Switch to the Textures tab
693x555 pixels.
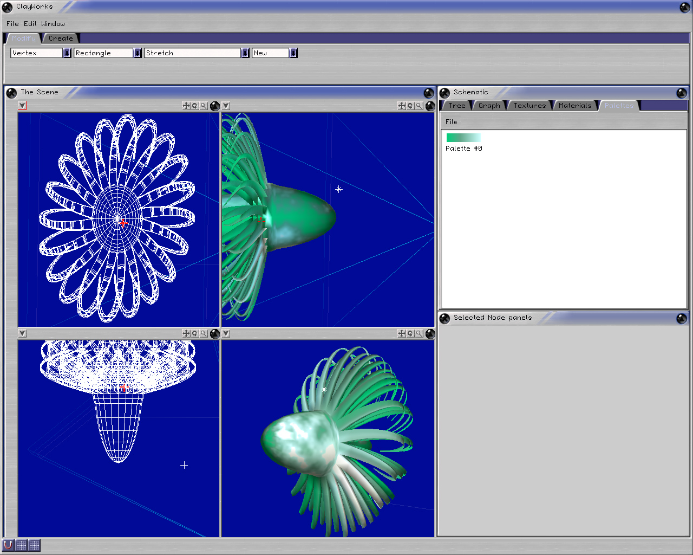(529, 106)
